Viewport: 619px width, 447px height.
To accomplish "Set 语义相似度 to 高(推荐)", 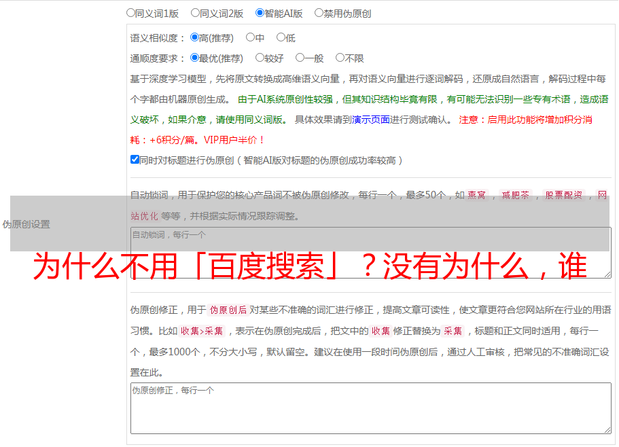I will pos(194,37).
